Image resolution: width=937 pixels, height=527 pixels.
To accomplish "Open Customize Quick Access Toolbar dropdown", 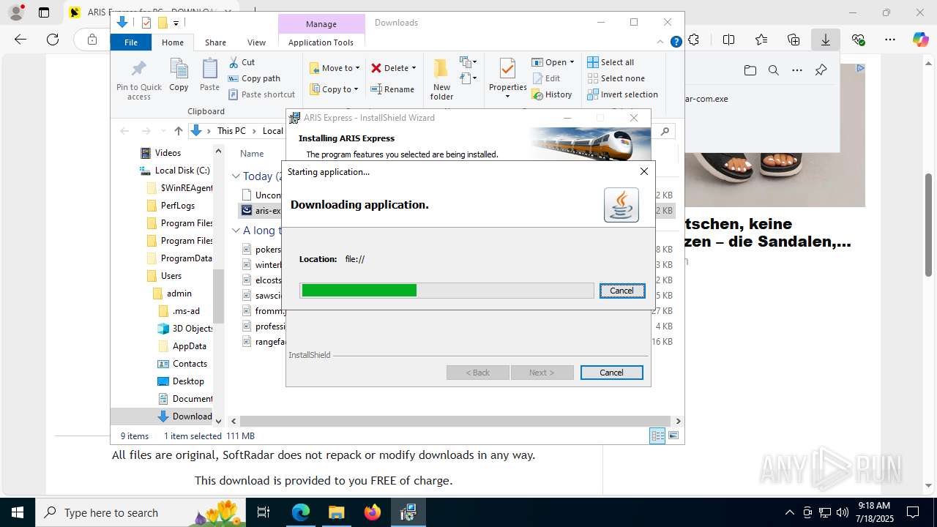I will coord(176,23).
